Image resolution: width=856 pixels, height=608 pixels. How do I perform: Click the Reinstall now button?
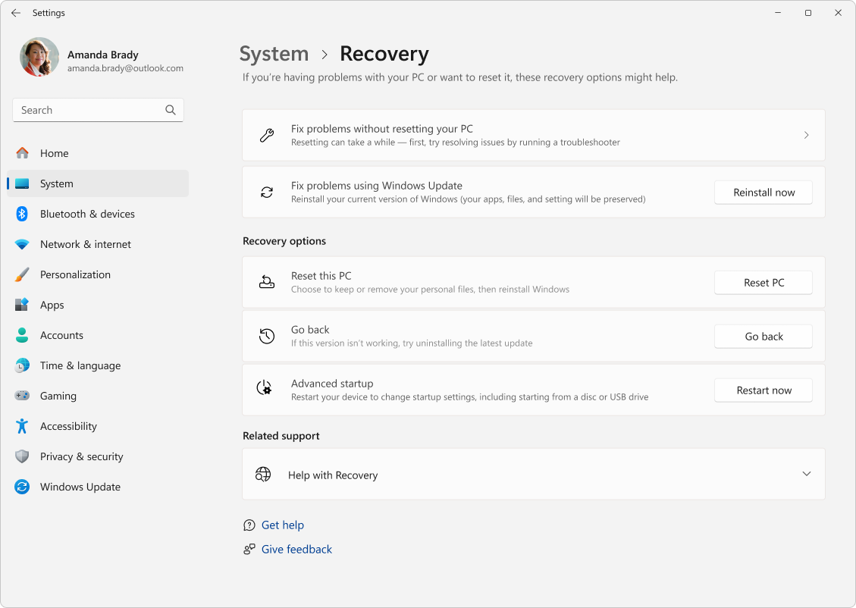tap(763, 192)
